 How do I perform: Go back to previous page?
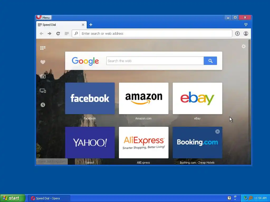point(41,33)
